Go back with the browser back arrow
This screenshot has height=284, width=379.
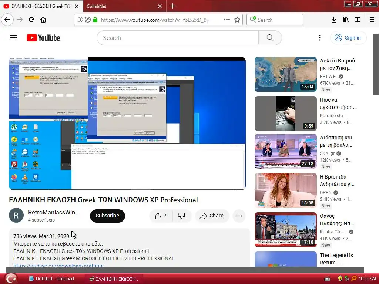click(x=7, y=20)
